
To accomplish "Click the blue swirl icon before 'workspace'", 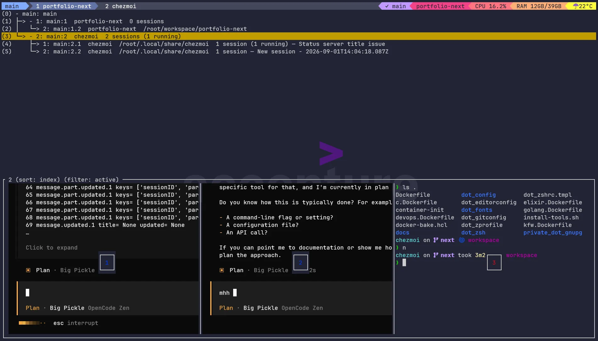I will tap(462, 240).
